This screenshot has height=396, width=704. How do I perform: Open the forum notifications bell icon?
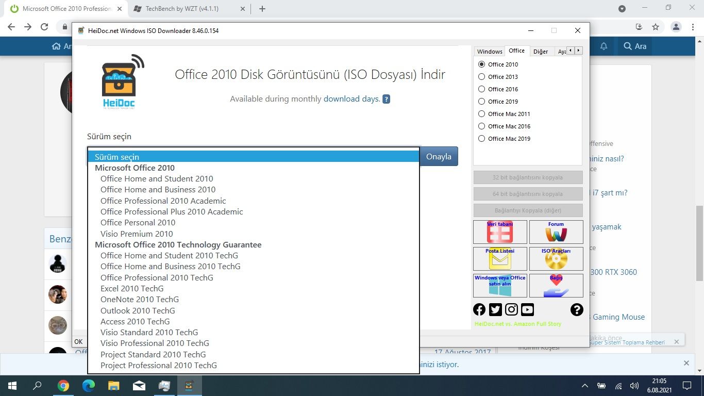click(x=604, y=46)
